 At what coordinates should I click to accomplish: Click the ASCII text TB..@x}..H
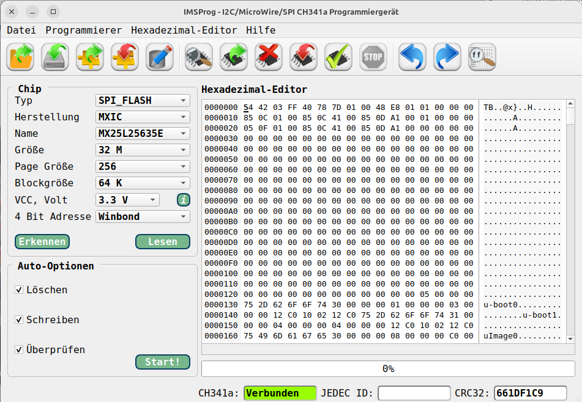(508, 108)
